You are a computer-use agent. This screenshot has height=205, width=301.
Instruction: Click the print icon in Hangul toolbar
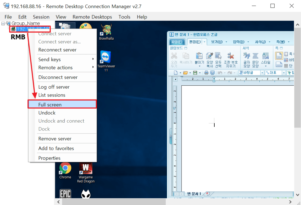(206, 73)
